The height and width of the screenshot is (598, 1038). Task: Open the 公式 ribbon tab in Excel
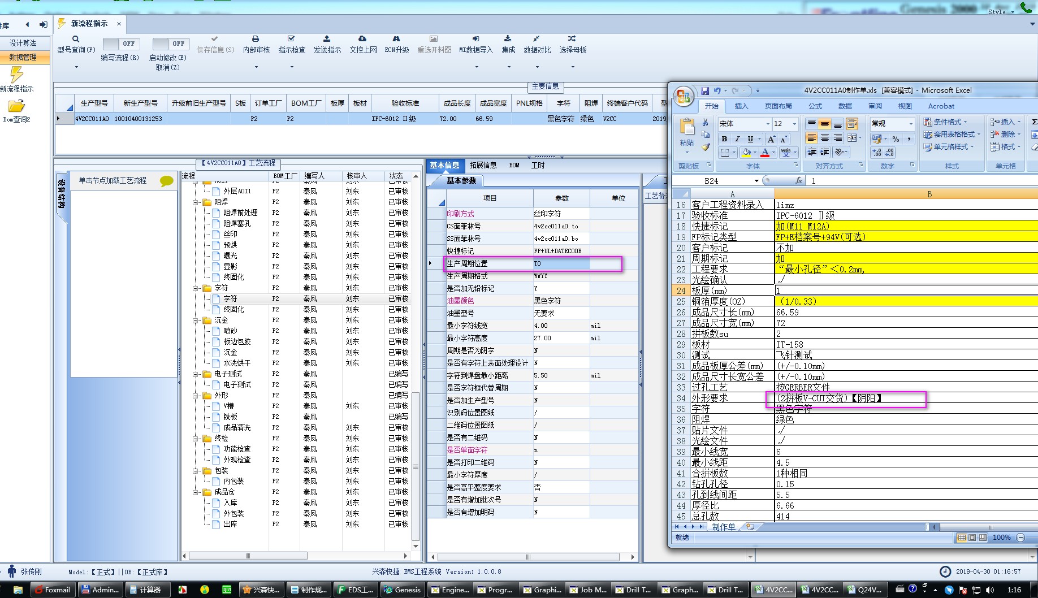pyautogui.click(x=815, y=106)
